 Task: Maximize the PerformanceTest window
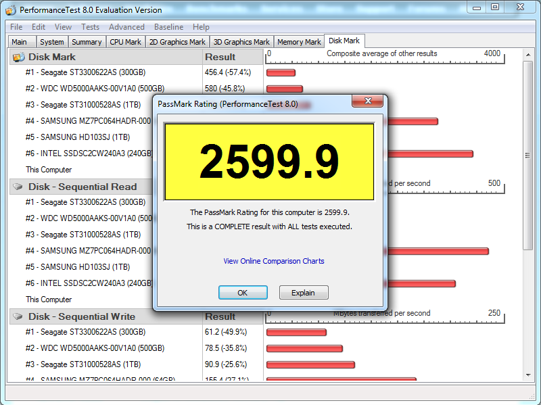pyautogui.click(x=495, y=7)
